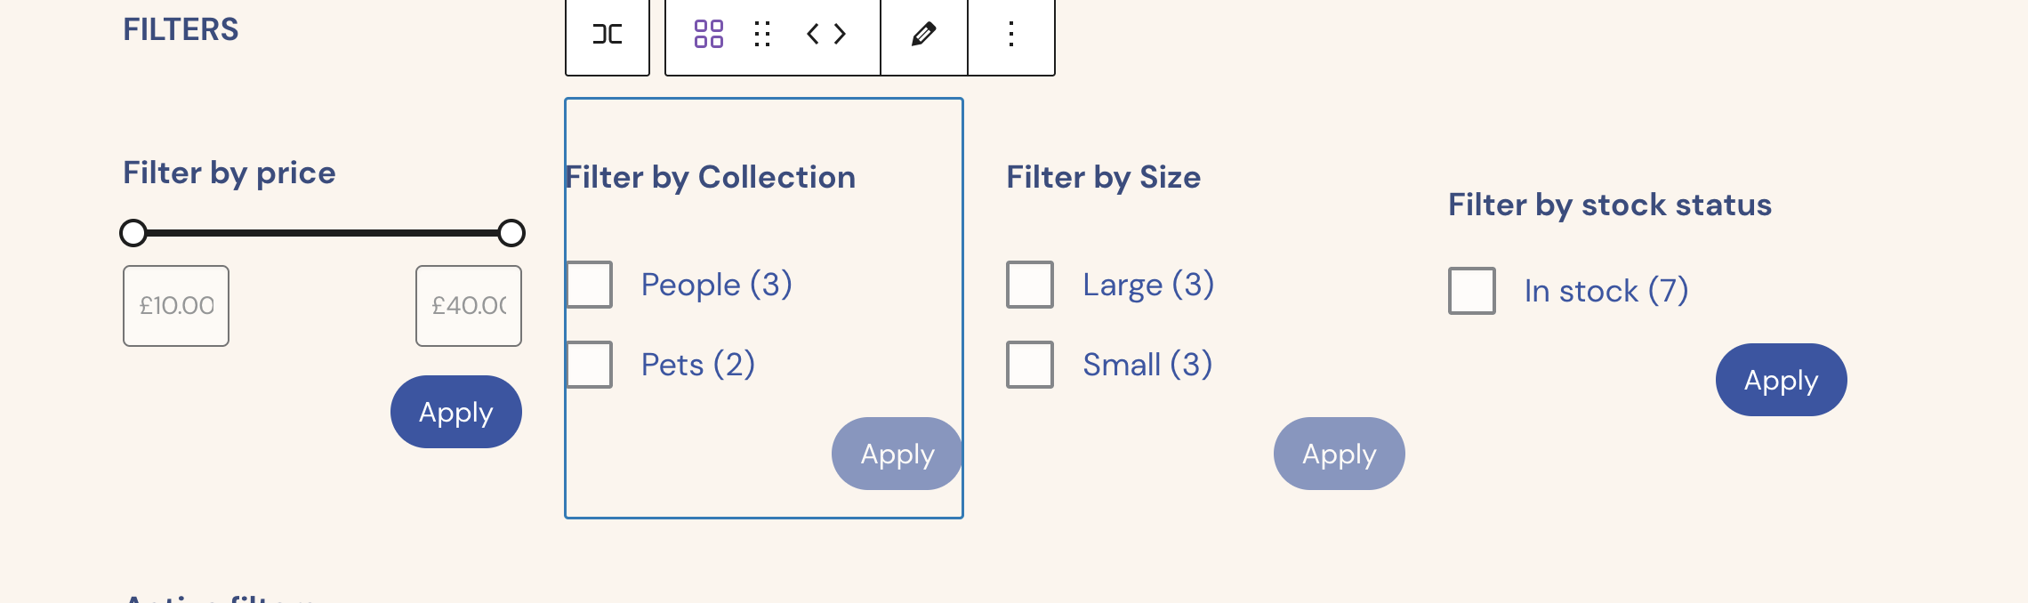The height and width of the screenshot is (603, 2028).
Task: Select the parent block using the toolbar icon
Action: point(607,36)
